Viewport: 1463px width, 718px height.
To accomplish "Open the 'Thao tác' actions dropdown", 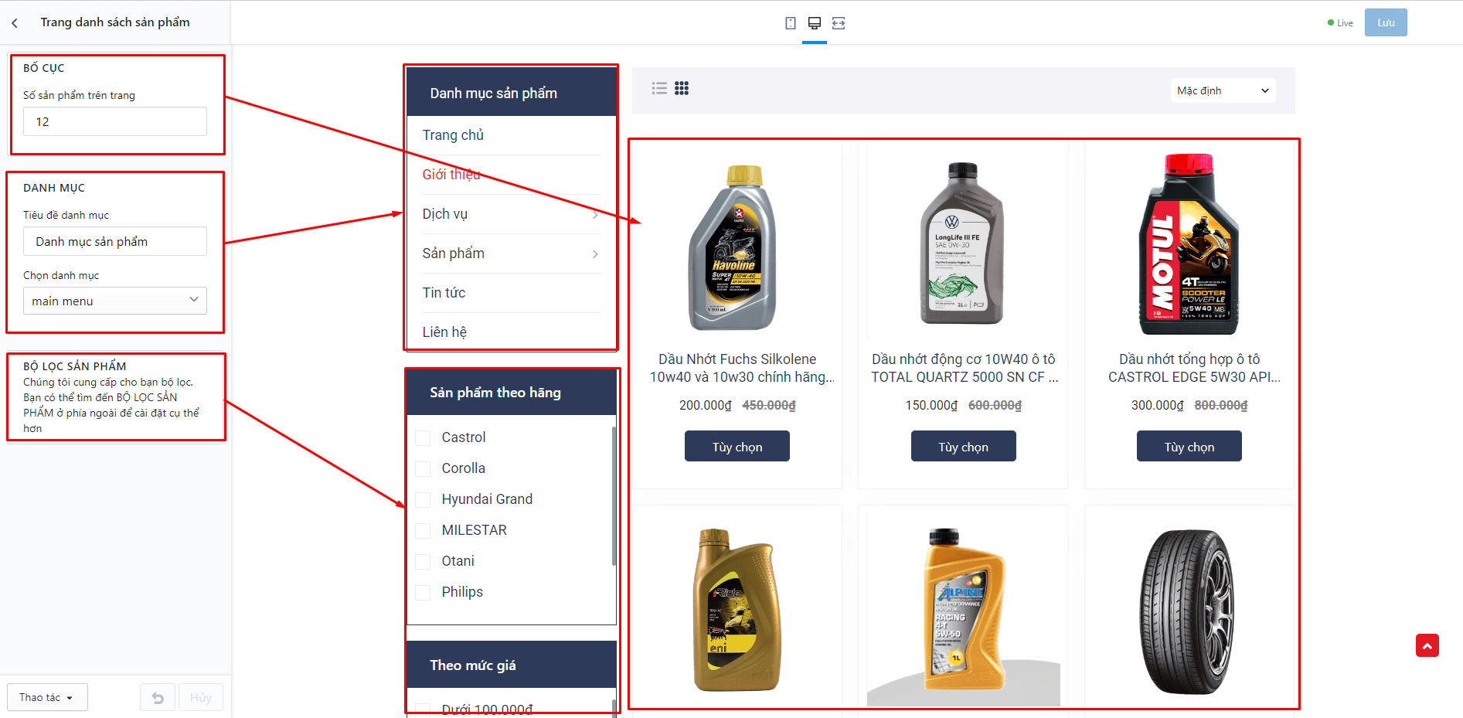I will click(47, 697).
